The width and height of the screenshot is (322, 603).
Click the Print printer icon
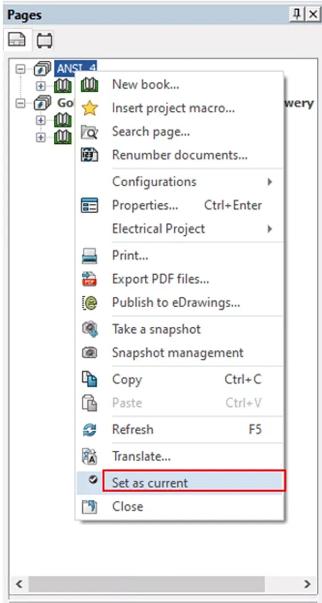tap(89, 256)
